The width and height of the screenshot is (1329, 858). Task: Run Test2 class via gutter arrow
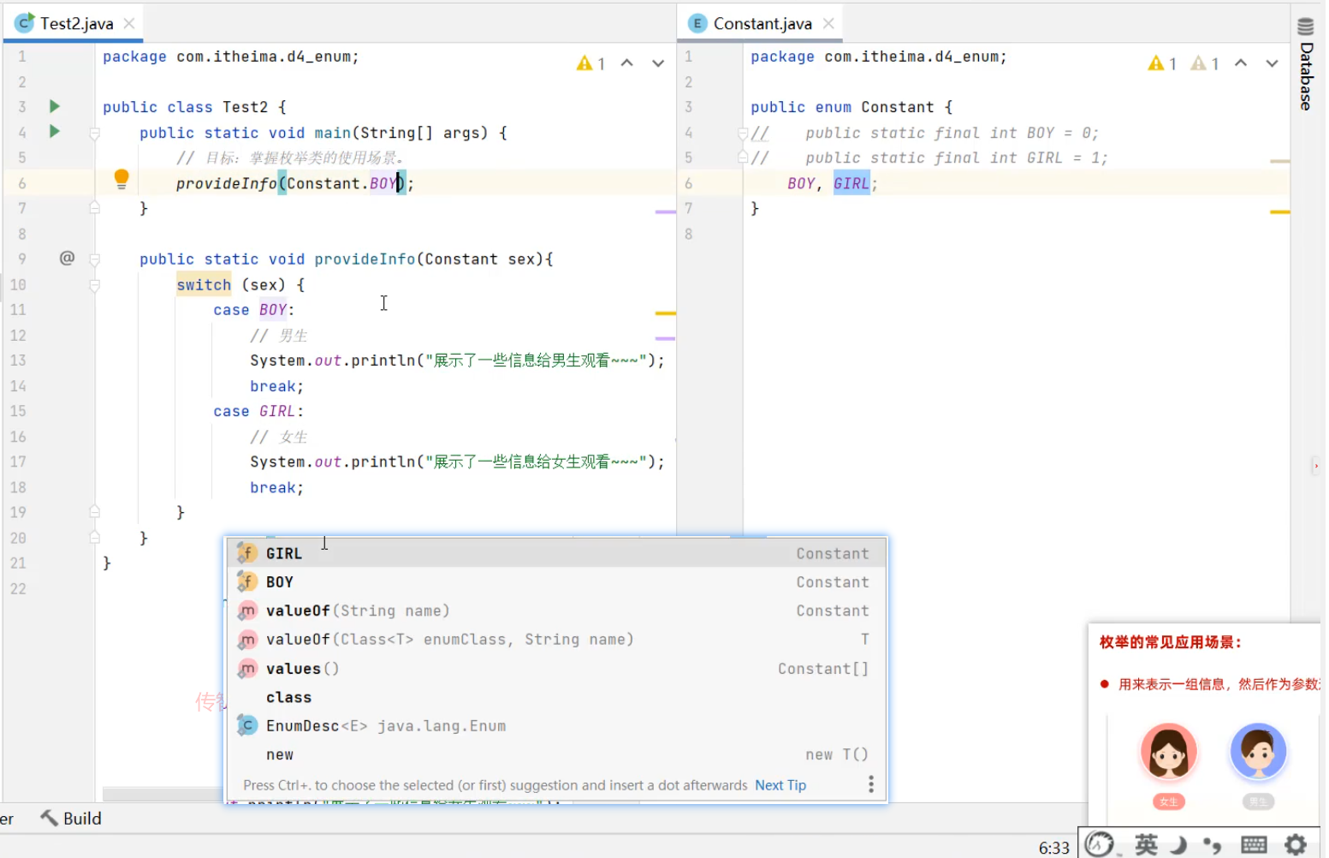(x=55, y=106)
